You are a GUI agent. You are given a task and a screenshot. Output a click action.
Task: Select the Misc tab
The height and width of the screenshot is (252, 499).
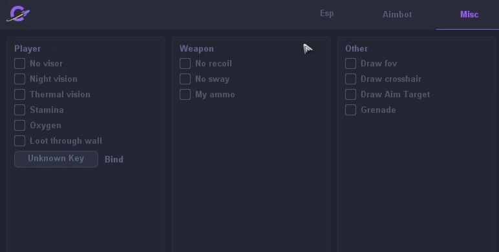(469, 15)
